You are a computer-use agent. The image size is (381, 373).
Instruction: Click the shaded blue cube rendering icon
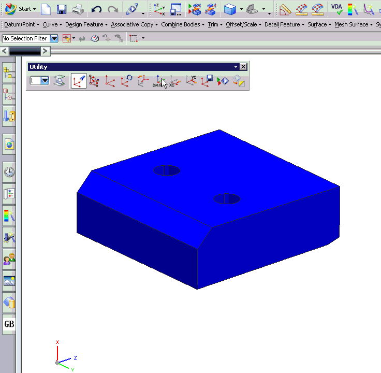(x=230, y=9)
